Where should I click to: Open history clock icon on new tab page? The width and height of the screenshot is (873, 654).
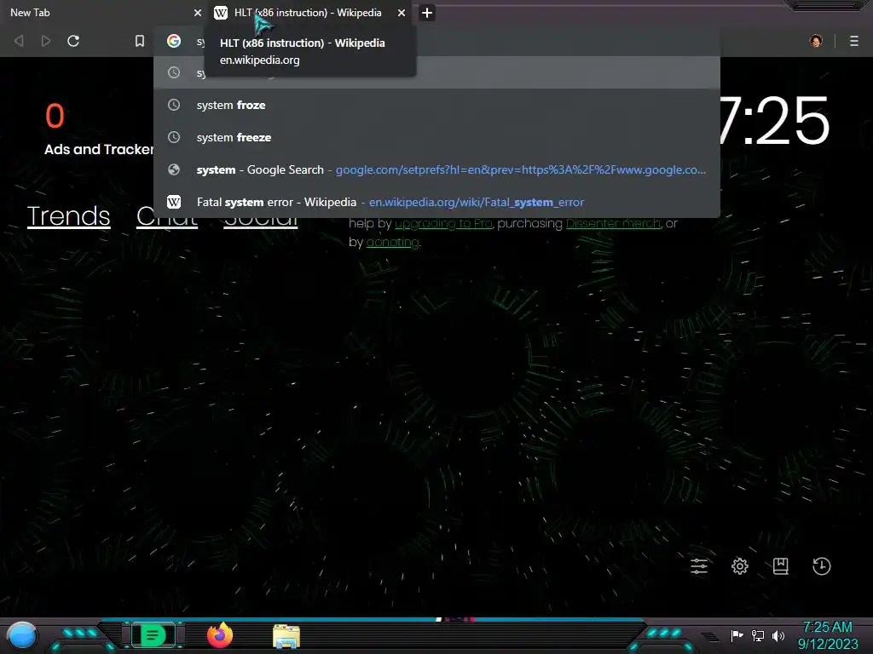[x=821, y=566]
